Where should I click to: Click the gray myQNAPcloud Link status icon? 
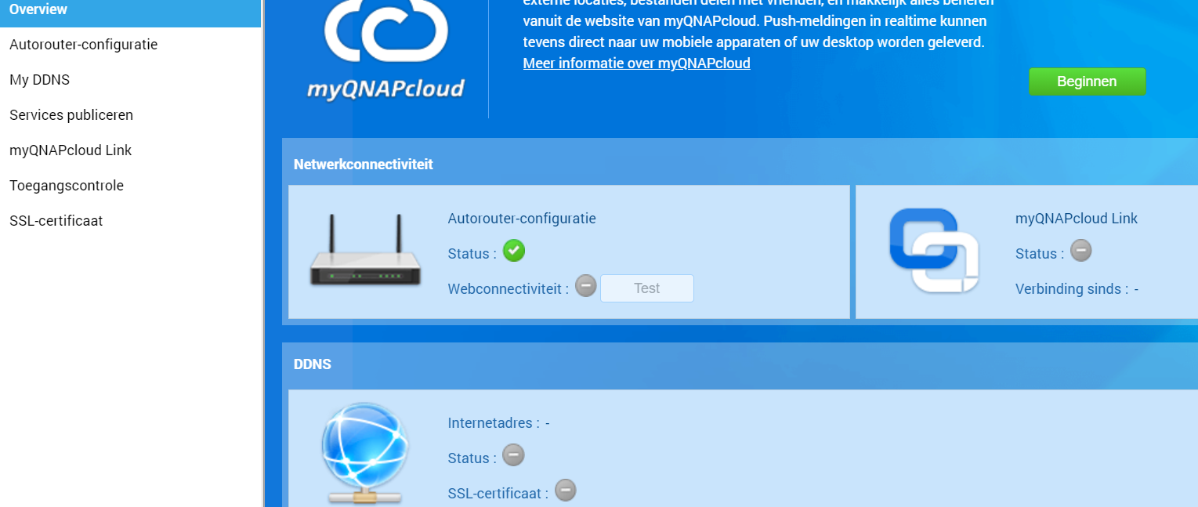(1081, 251)
